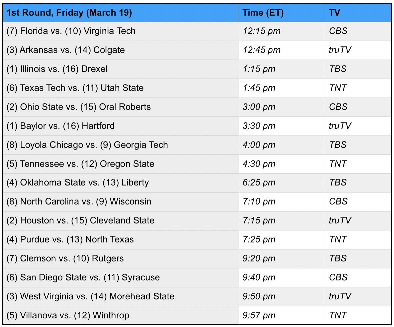Viewport: 394px width, 327px height.
Task: Click the '1st Round, Friday (March 19)' header
Action: click(x=69, y=13)
